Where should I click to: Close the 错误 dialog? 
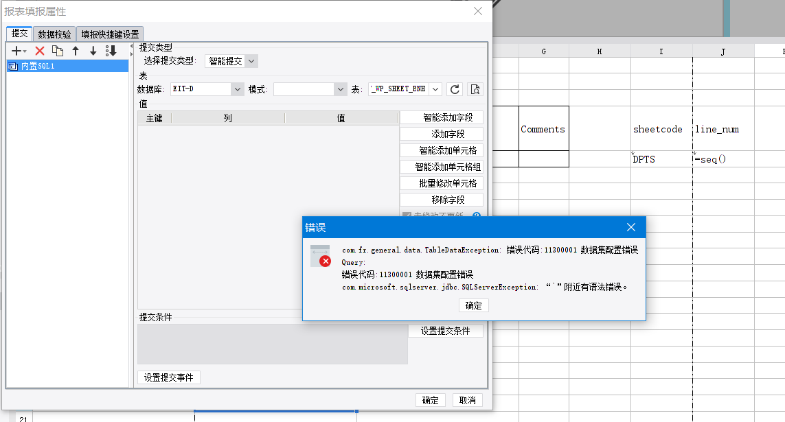[630, 228]
